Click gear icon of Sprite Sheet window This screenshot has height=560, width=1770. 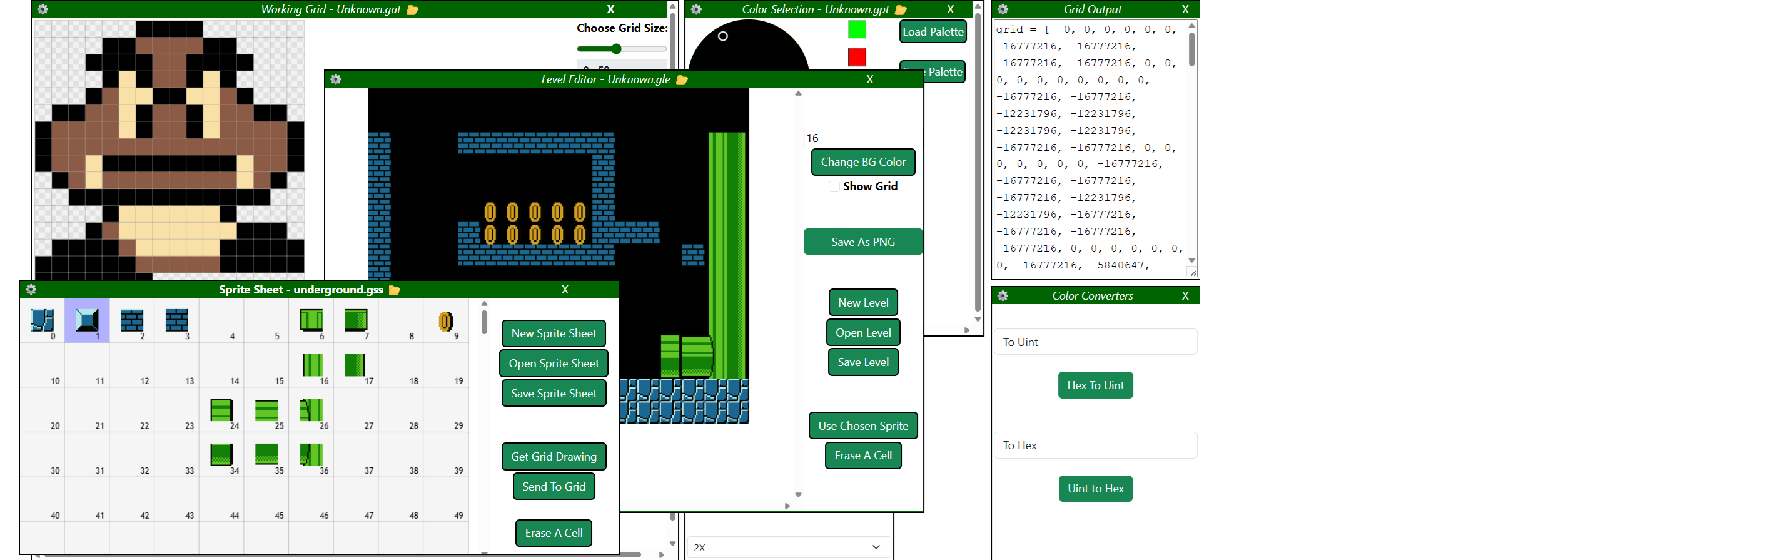[31, 289]
